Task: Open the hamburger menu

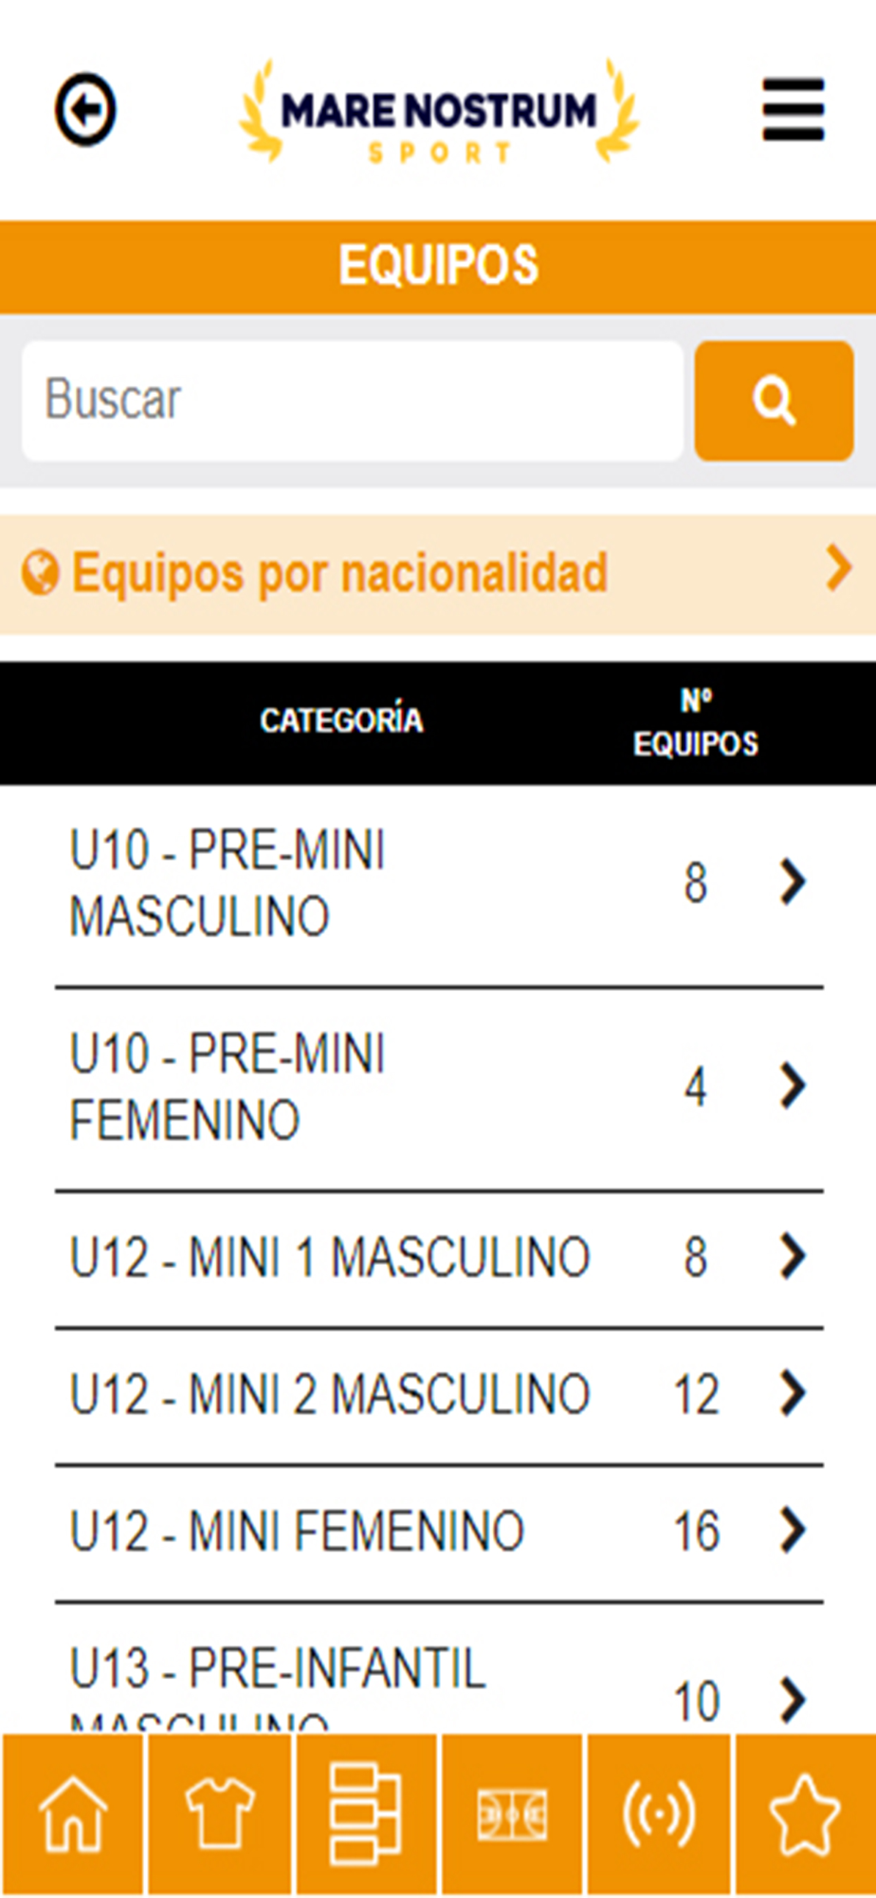Action: pyautogui.click(x=794, y=110)
